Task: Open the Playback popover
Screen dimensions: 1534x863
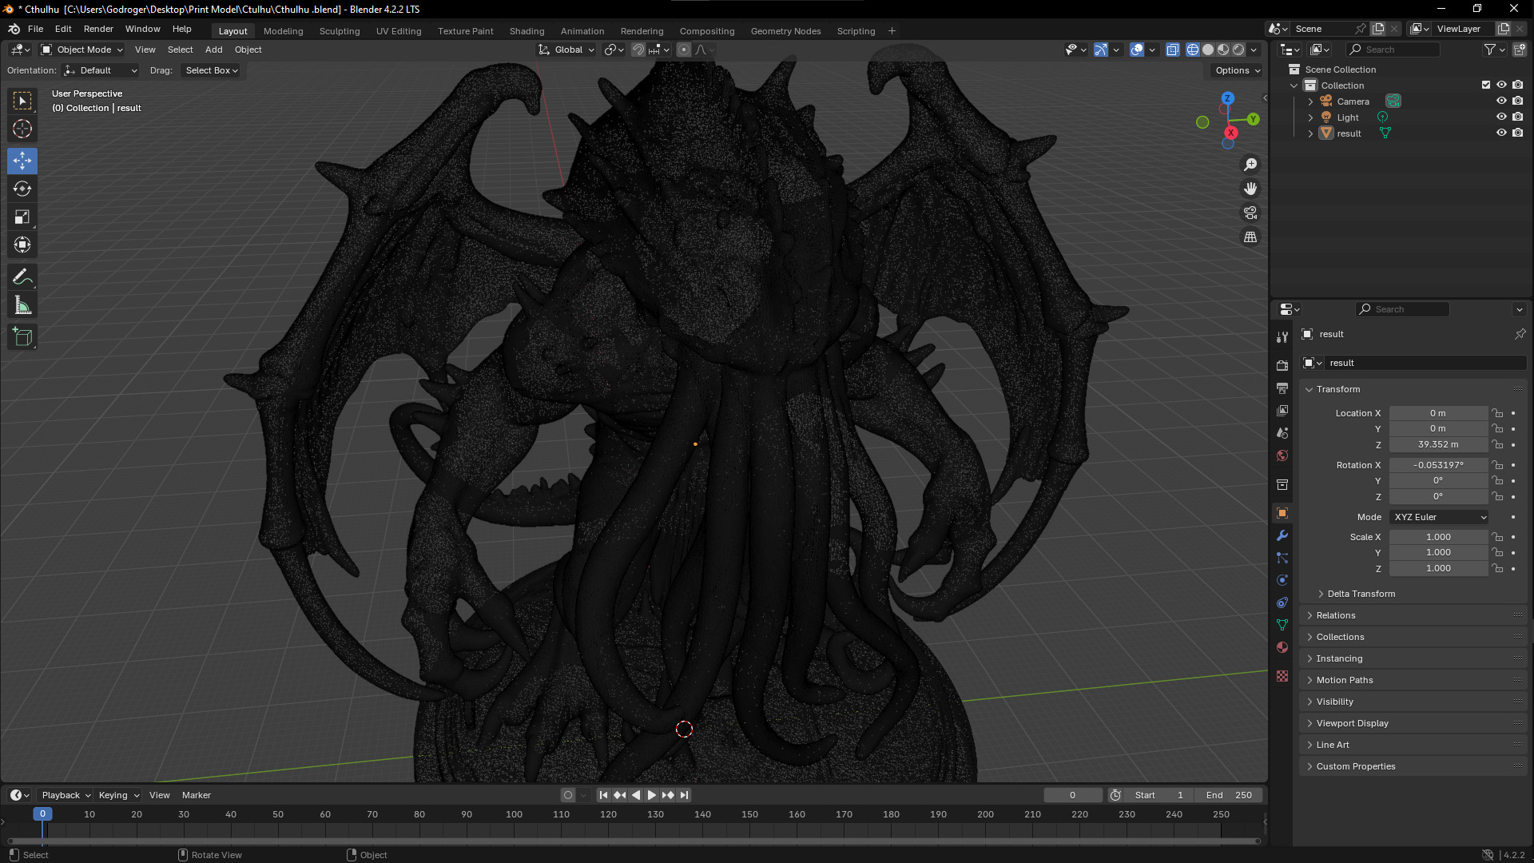Action: (x=66, y=795)
